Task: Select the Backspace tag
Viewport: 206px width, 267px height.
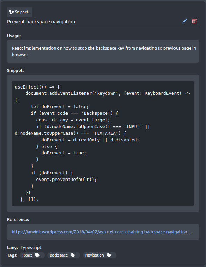Action: tap(64, 255)
